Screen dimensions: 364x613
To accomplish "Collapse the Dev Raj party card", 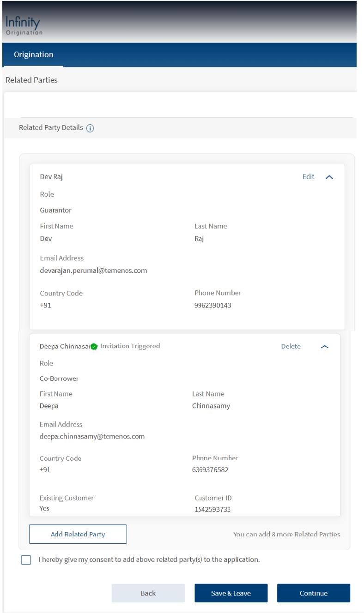I will [329, 177].
